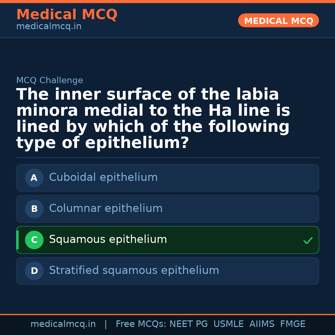This screenshot has width=335, height=335.
Task: Click the green letter C circle badge
Action: pyautogui.click(x=34, y=240)
